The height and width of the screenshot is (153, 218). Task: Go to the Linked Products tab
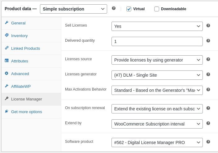[x=25, y=49]
